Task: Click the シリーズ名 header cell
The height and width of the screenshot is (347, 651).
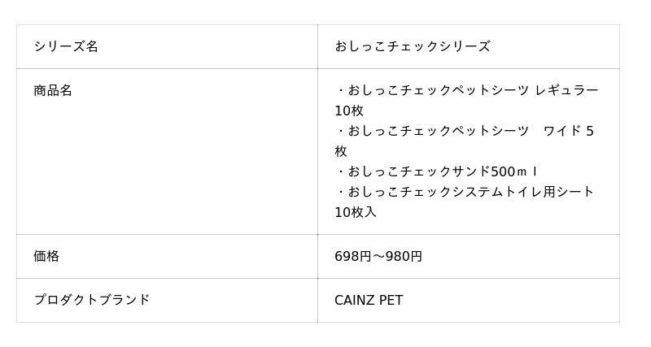Action: pos(66,46)
